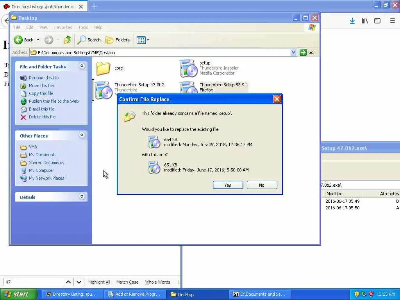Switch to Desktop taskbar item
This screenshot has width=400, height=300.
click(x=198, y=294)
